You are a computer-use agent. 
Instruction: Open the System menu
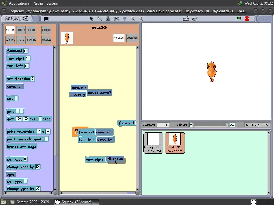click(52, 3)
